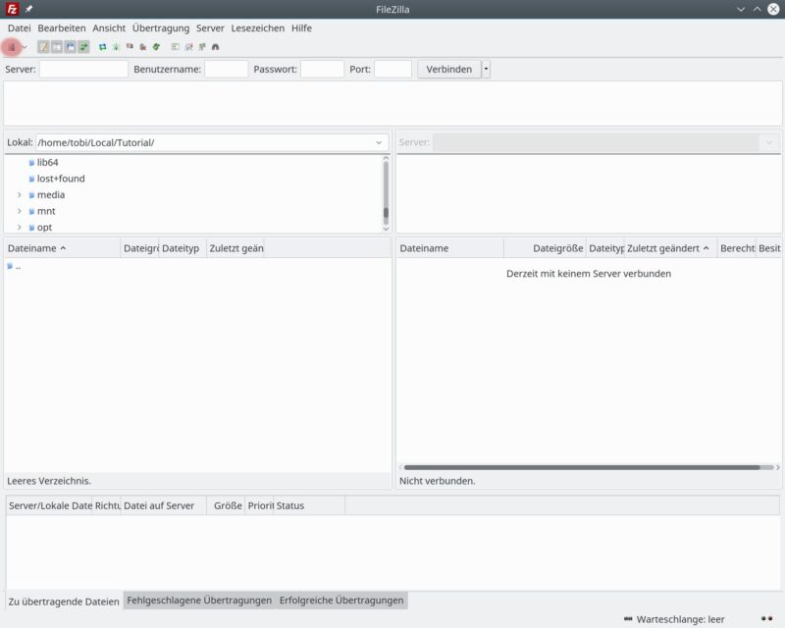Click the refresh file lists toolbar icon
The width and height of the screenshot is (785, 628).
pyautogui.click(x=102, y=47)
